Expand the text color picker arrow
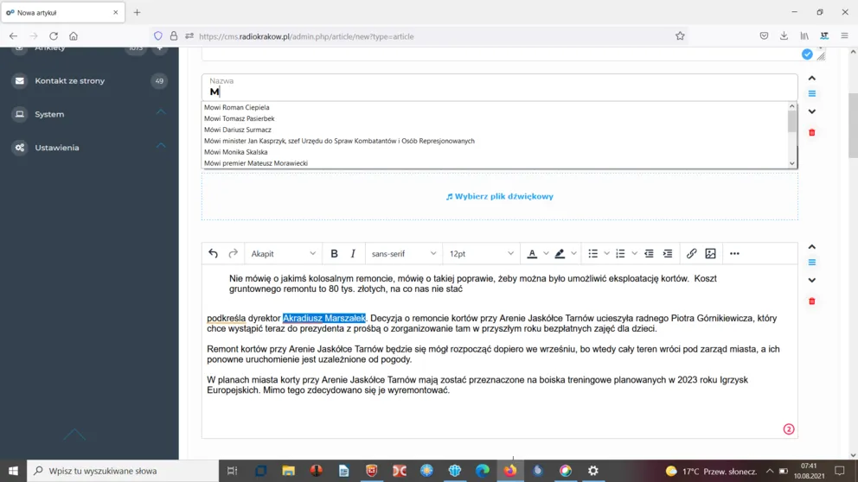The image size is (858, 482). click(x=546, y=254)
